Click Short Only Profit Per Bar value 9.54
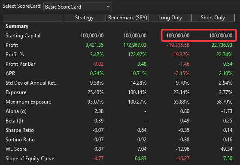 (x=228, y=64)
